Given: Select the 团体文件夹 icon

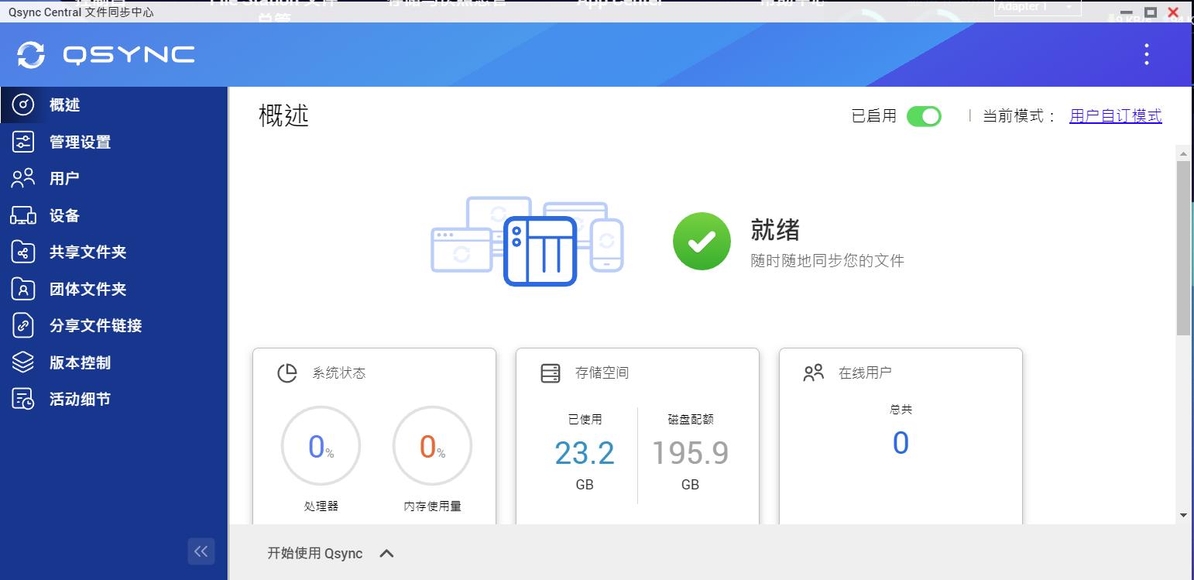Looking at the screenshot, I should point(24,289).
